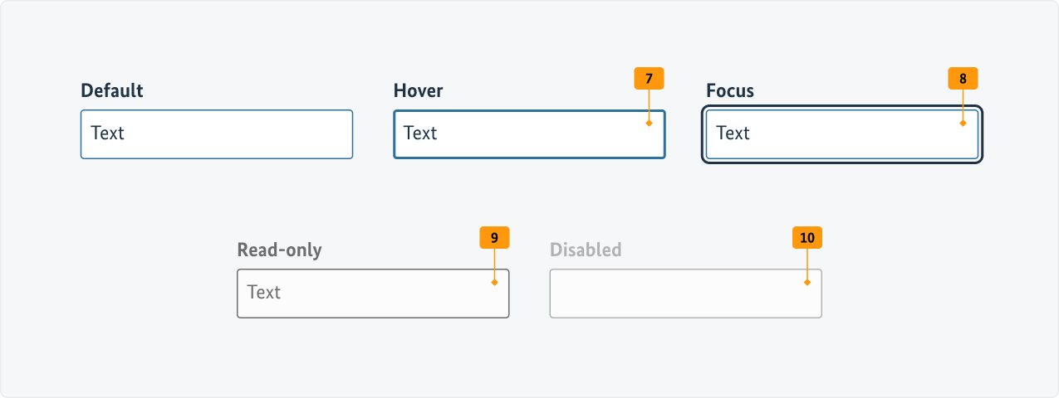Click the Read-only input field

coord(374,294)
